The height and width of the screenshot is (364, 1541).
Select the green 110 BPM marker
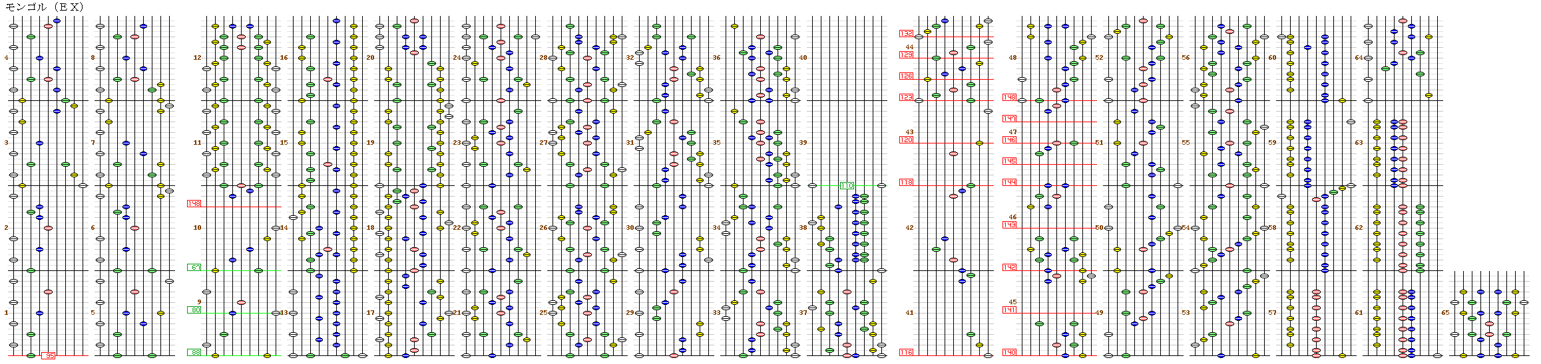(847, 186)
